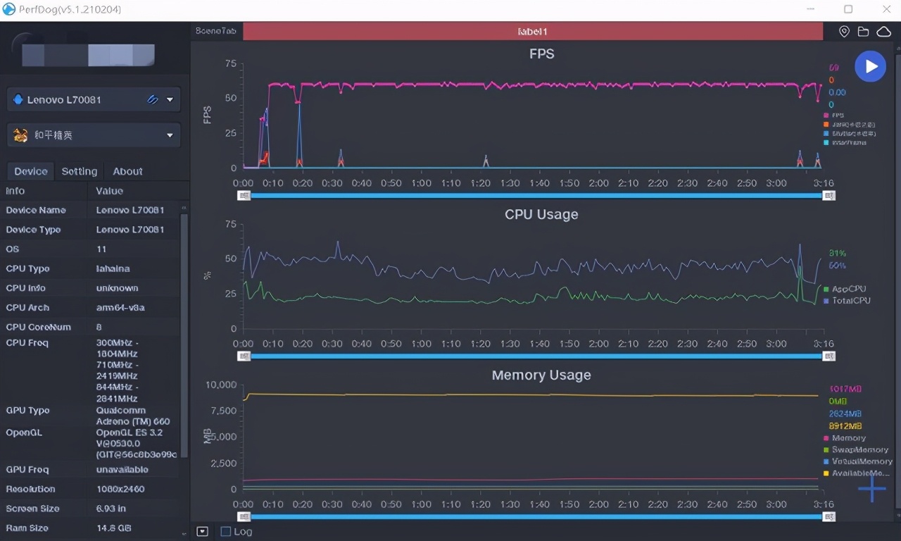Image resolution: width=901 pixels, height=541 pixels.
Task: Click the CPU Info value unknown
Action: [118, 288]
